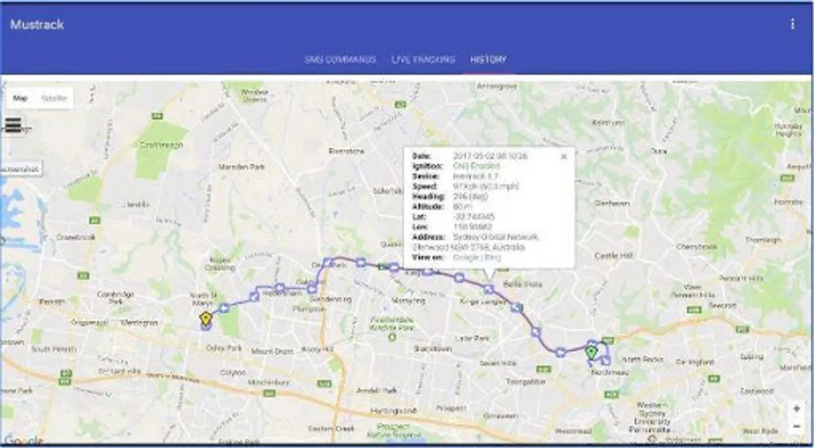Click the Google logo on the map

(x=23, y=441)
